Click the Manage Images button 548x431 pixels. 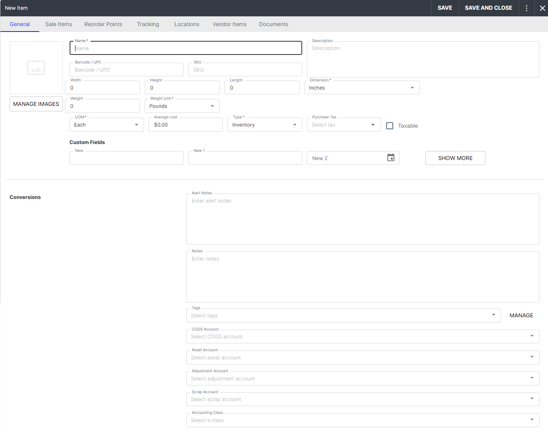(36, 104)
